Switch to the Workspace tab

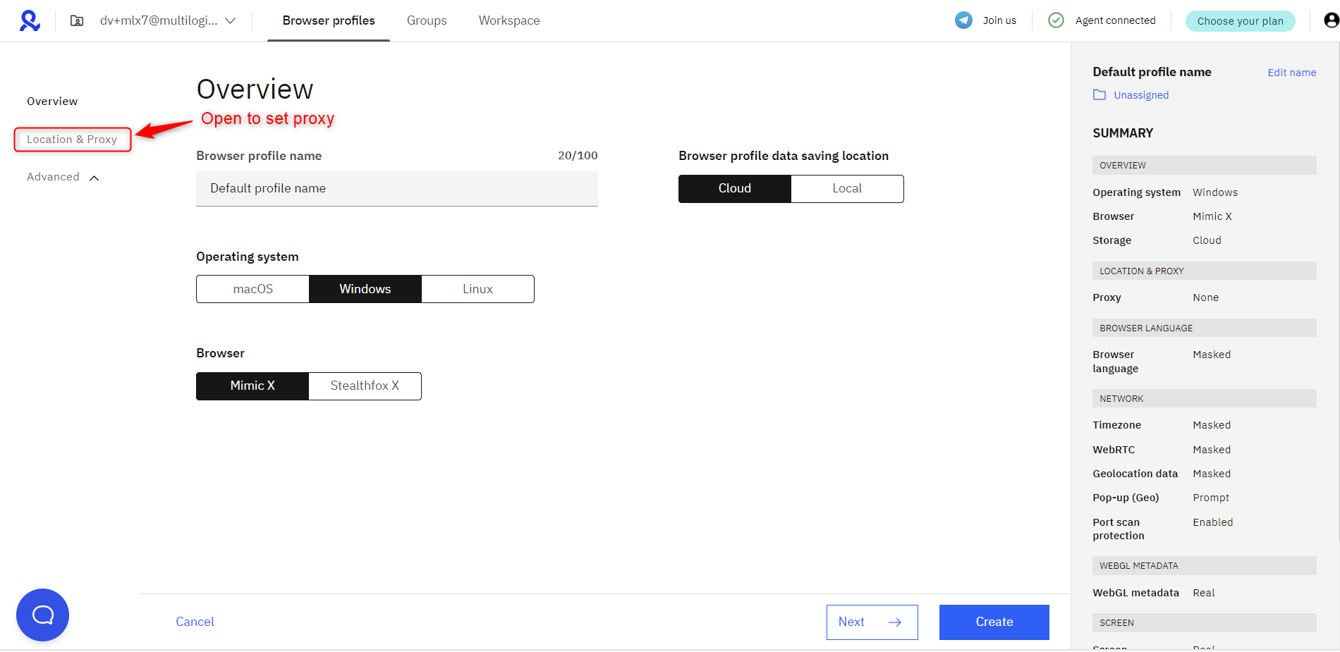pyautogui.click(x=509, y=20)
